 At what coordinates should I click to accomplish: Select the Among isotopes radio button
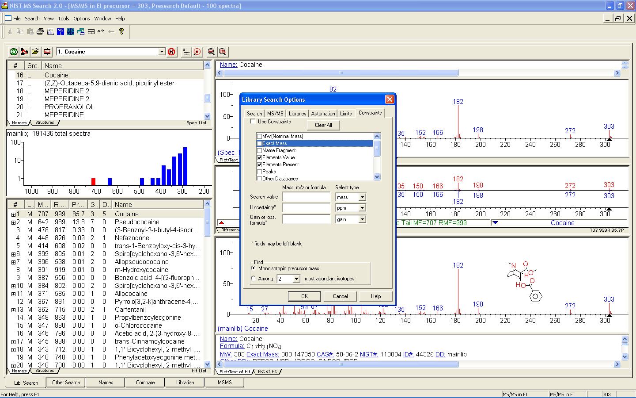254,279
